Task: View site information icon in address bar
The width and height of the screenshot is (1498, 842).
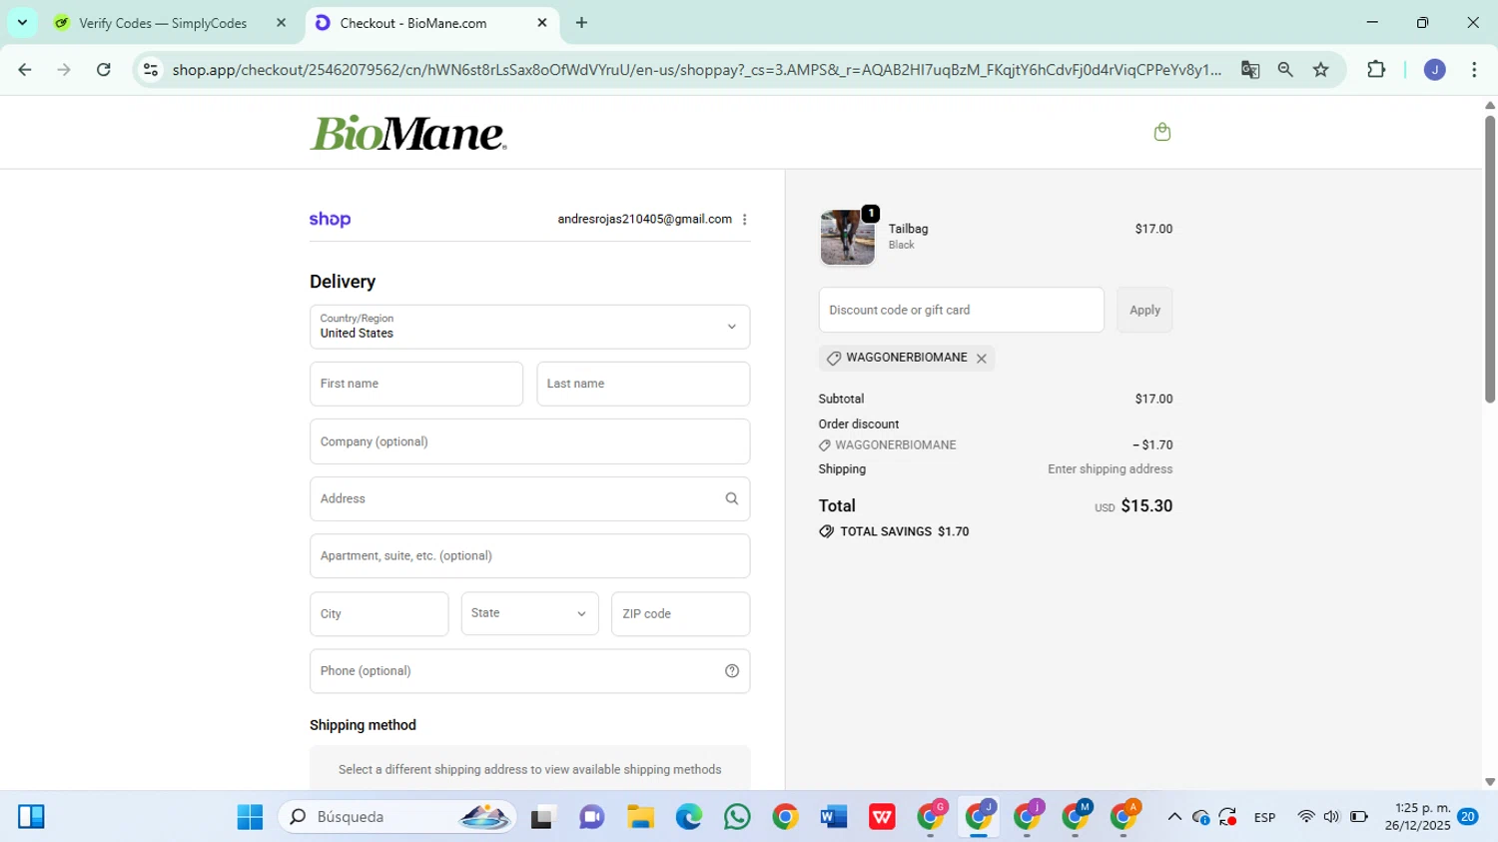Action: tap(151, 70)
